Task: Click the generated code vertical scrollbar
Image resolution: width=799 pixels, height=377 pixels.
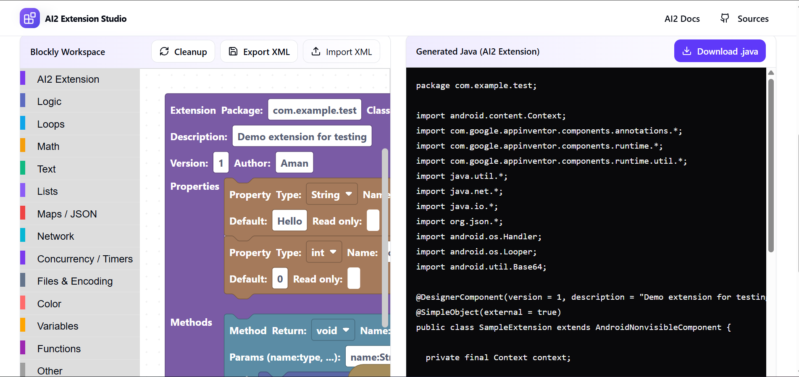Action: pos(771,165)
